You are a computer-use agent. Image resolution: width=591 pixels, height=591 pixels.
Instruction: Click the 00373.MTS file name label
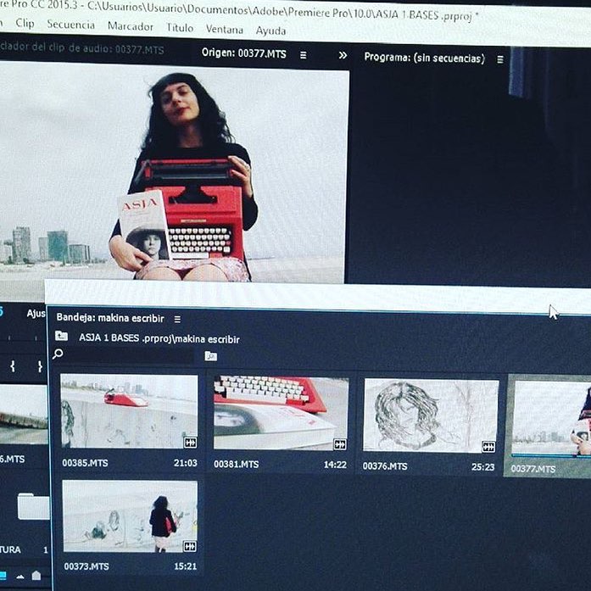coord(86,566)
